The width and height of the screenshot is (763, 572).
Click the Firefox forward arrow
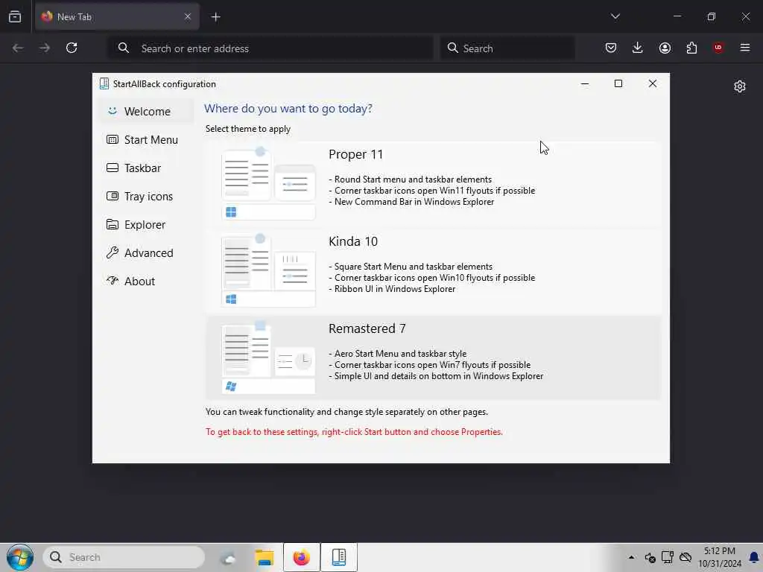[44, 48]
